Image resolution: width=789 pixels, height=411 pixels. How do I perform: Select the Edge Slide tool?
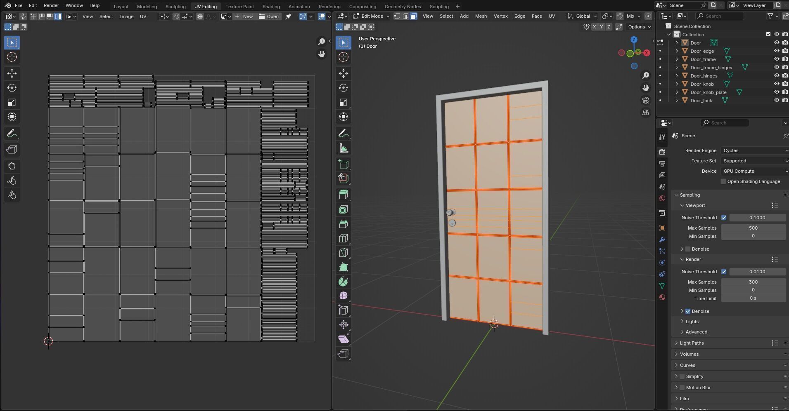click(x=344, y=310)
